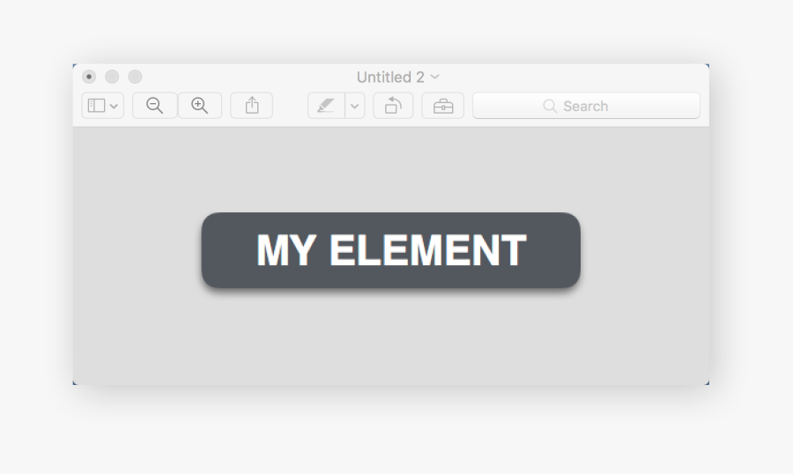Show the Markup toolbox toolbar

pyautogui.click(x=443, y=106)
